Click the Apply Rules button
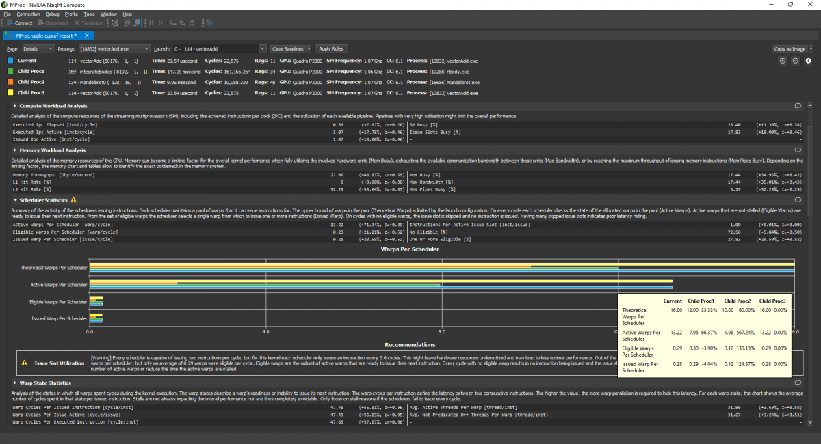The width and height of the screenshot is (821, 444). [x=333, y=49]
